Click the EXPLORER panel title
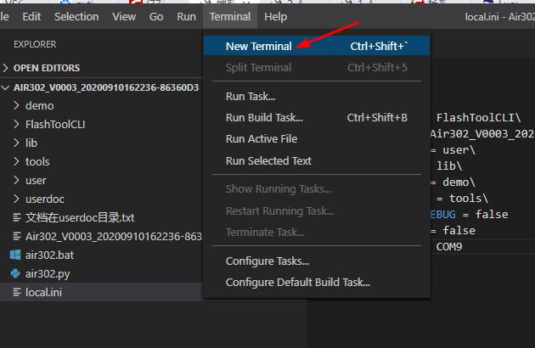535x348 pixels. click(35, 44)
